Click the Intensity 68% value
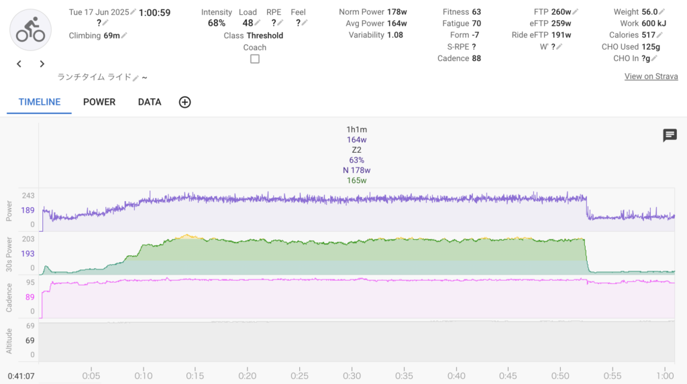 217,23
